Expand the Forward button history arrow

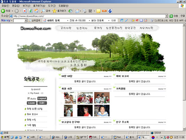[21, 11]
